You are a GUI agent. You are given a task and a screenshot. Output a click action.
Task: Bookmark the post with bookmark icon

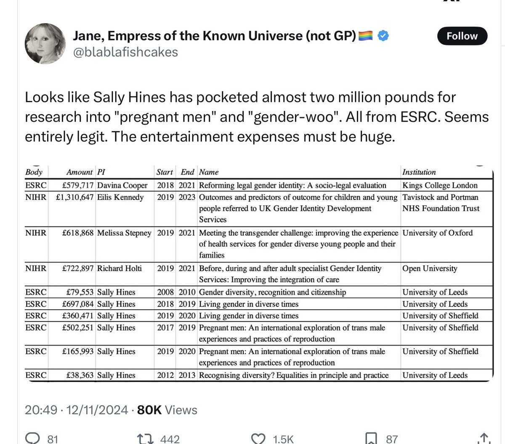pos(371,439)
